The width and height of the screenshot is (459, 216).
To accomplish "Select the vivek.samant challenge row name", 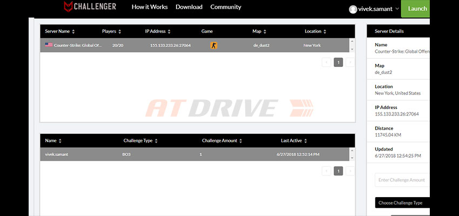I will click(x=57, y=154).
